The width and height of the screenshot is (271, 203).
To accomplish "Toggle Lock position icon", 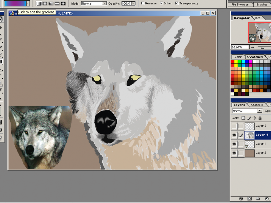I will pos(254,118).
